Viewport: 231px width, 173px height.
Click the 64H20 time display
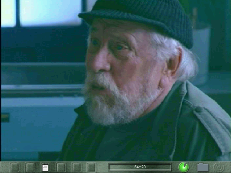point(140,167)
